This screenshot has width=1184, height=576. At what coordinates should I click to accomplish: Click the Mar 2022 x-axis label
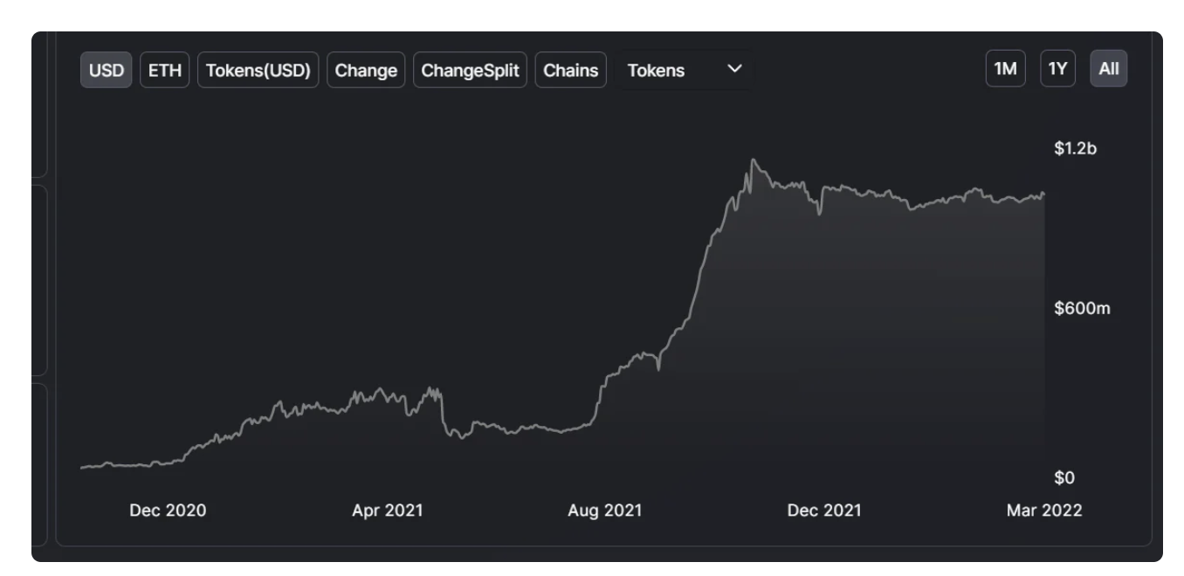click(1043, 511)
